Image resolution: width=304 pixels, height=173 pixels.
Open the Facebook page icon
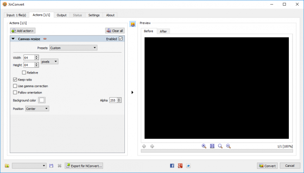tap(172, 165)
